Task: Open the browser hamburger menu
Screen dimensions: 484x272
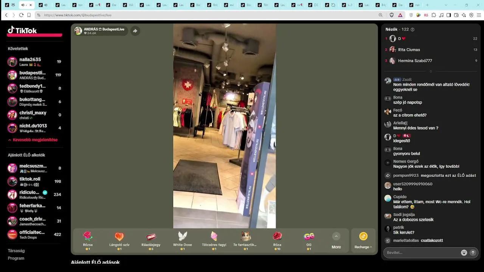Action: click(479, 15)
